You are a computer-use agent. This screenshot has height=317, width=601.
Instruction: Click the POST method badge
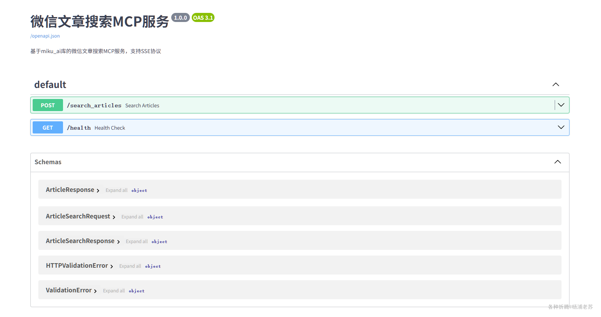(x=48, y=105)
